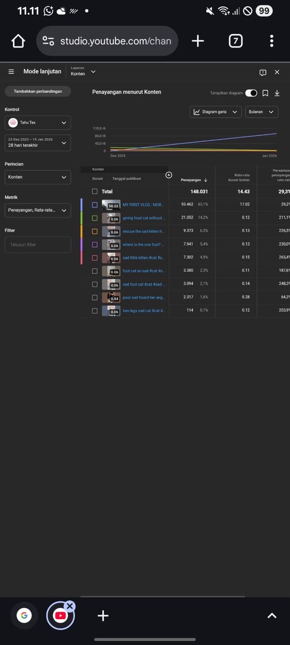Screen dimensions: 290x645
Task: Click the orange color bar beside rescue the sad kitten
Action: click(81, 231)
